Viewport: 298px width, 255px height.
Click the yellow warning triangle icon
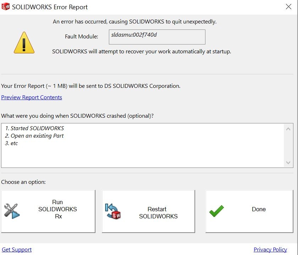pos(24,43)
